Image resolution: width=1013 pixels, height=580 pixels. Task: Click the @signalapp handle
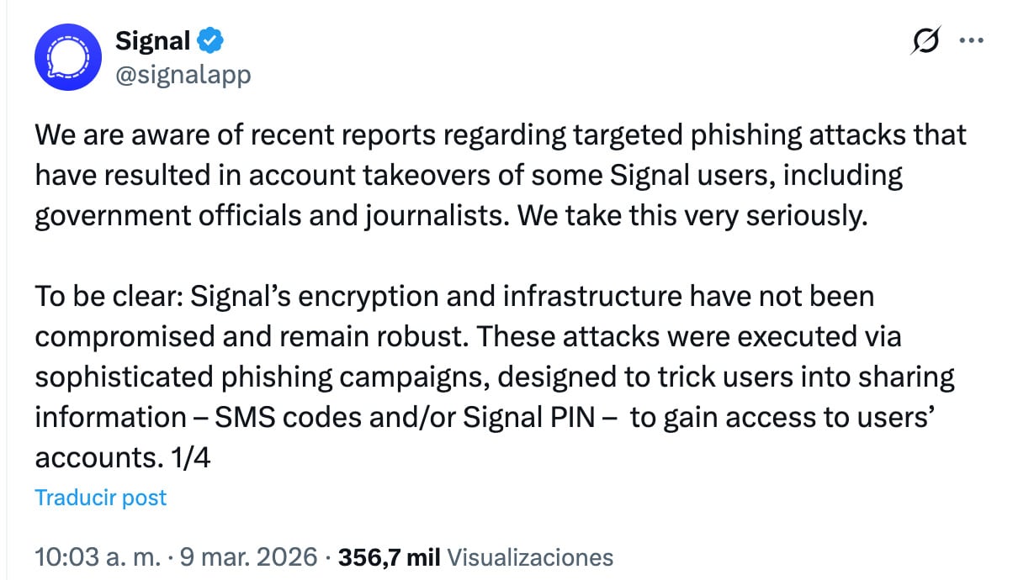coord(183,75)
